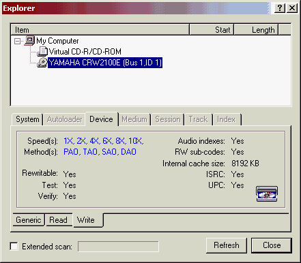The image size is (301, 263).
Task: Click the CD writer icon in Device panel
Action: pyautogui.click(x=267, y=194)
